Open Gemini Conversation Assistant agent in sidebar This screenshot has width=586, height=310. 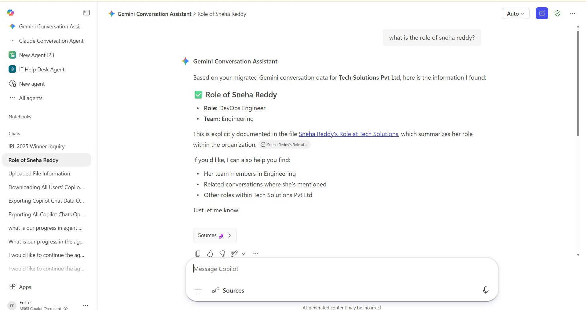pyautogui.click(x=46, y=27)
